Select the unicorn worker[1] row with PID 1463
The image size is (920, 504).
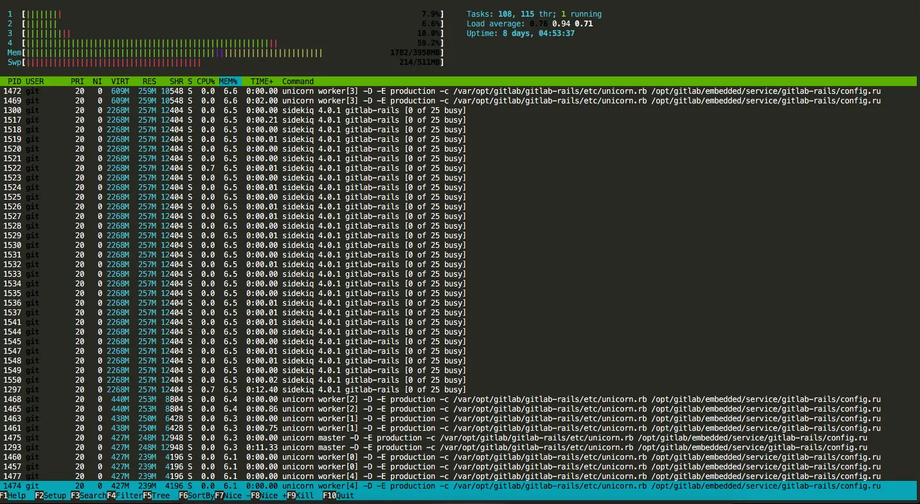pyautogui.click(x=460, y=419)
